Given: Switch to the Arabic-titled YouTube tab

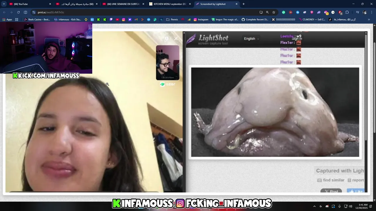Looking at the screenshot, I should pyautogui.click(x=77, y=4).
